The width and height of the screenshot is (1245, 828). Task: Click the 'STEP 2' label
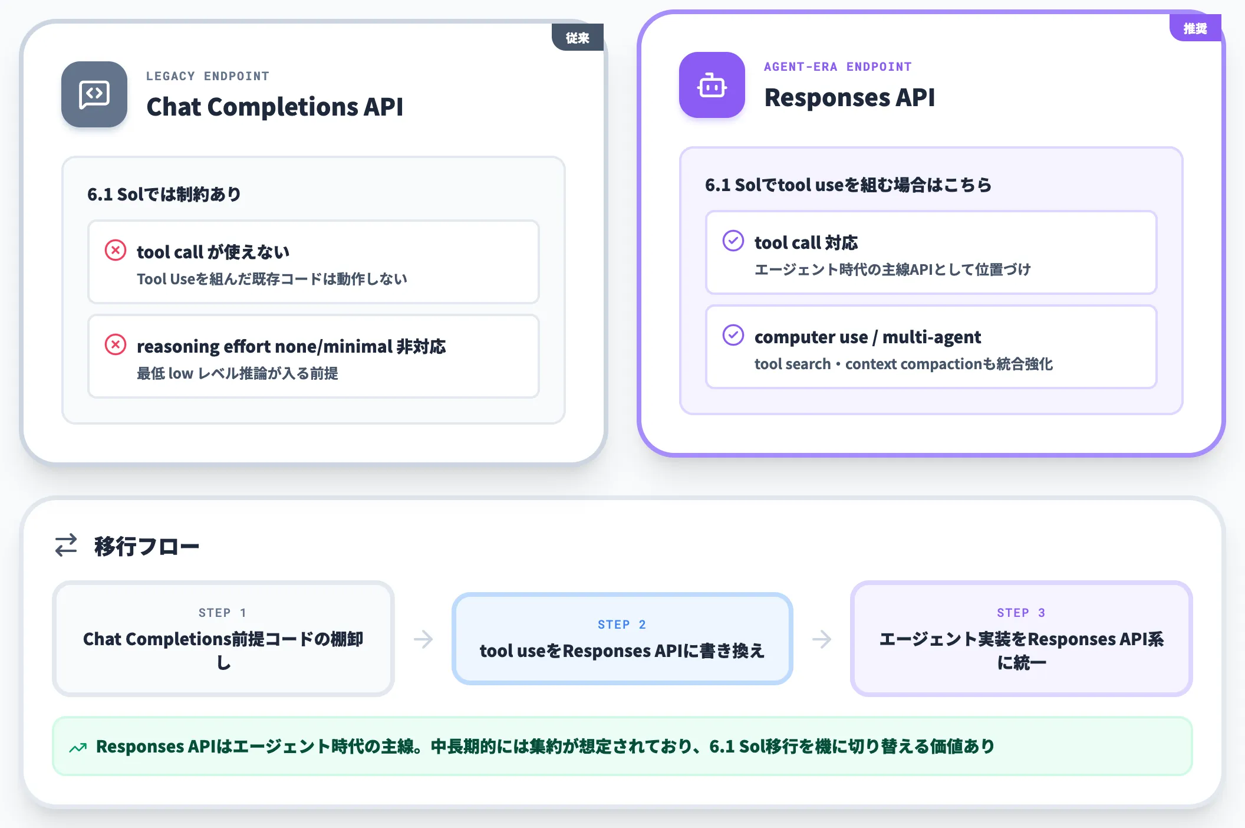click(x=622, y=625)
